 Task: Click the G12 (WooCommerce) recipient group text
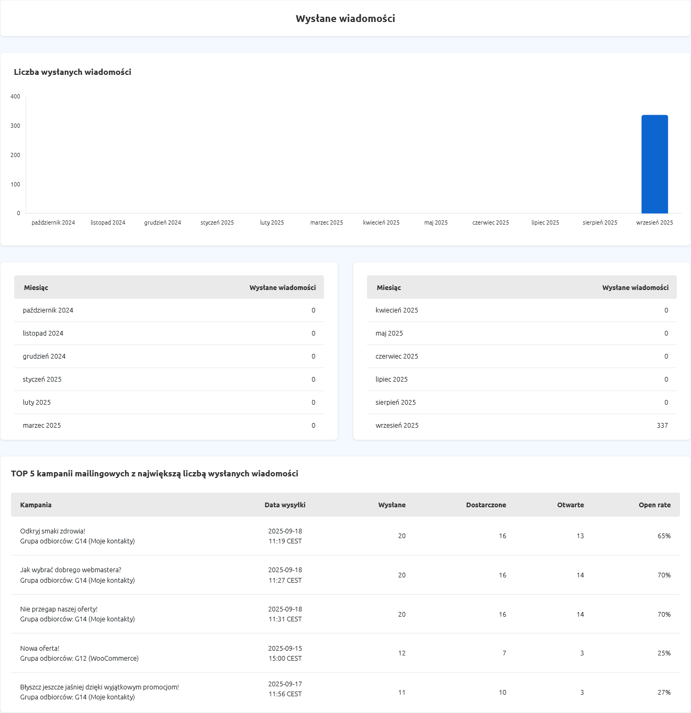106,659
